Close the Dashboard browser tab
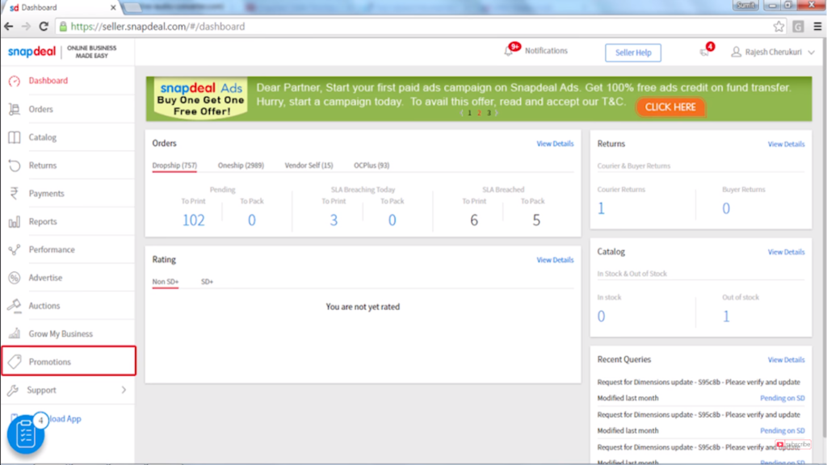The height and width of the screenshot is (465, 827). tap(113, 7)
